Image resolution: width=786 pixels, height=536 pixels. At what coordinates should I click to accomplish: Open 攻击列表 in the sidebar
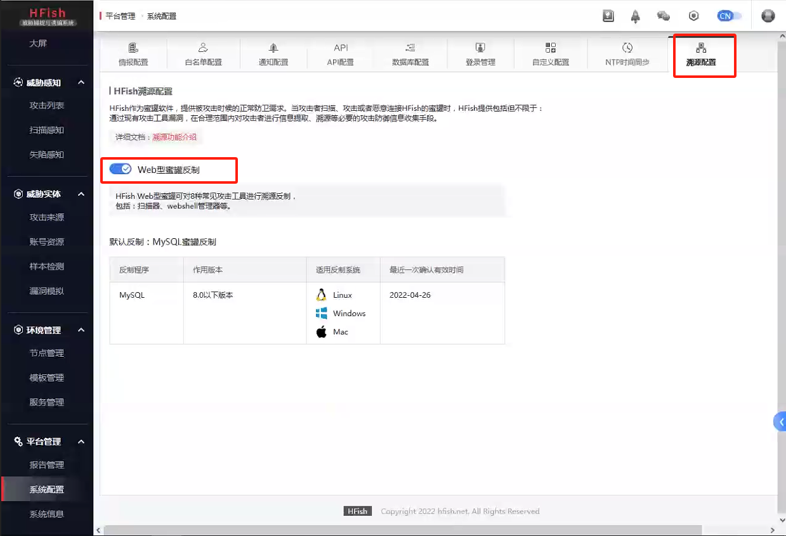coord(47,106)
